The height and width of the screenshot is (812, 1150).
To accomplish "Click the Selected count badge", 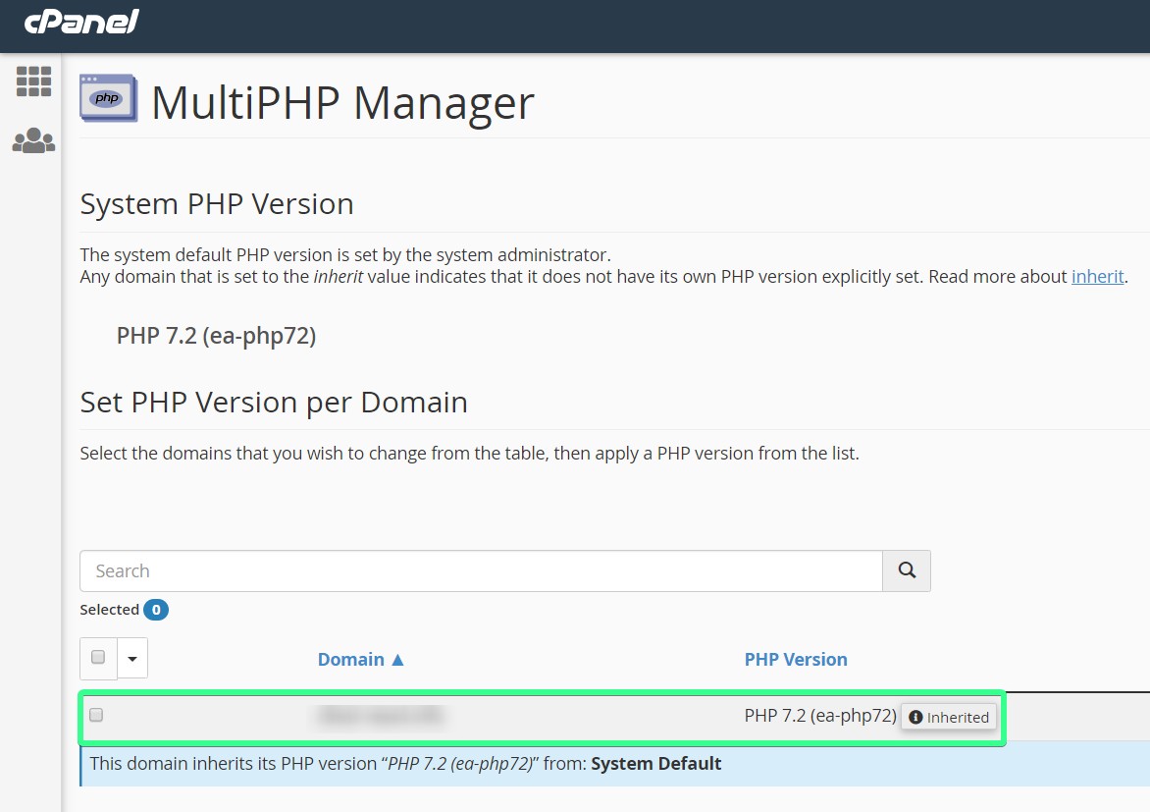I will 155,610.
